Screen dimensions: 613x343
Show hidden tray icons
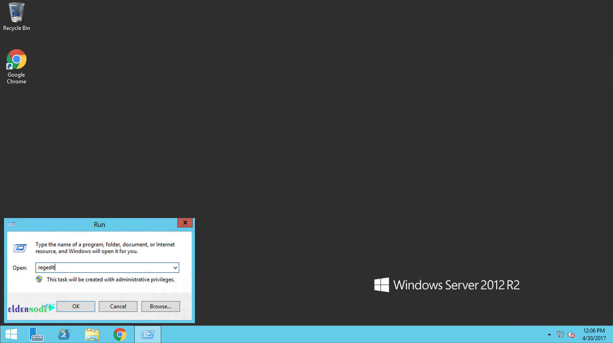point(549,334)
